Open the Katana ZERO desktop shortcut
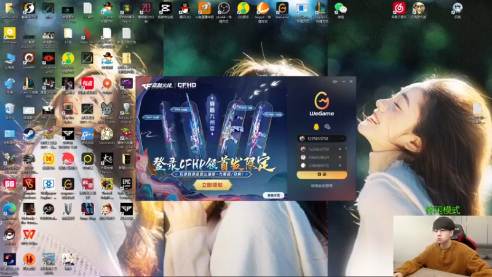This screenshot has height=277, width=492. (127, 88)
